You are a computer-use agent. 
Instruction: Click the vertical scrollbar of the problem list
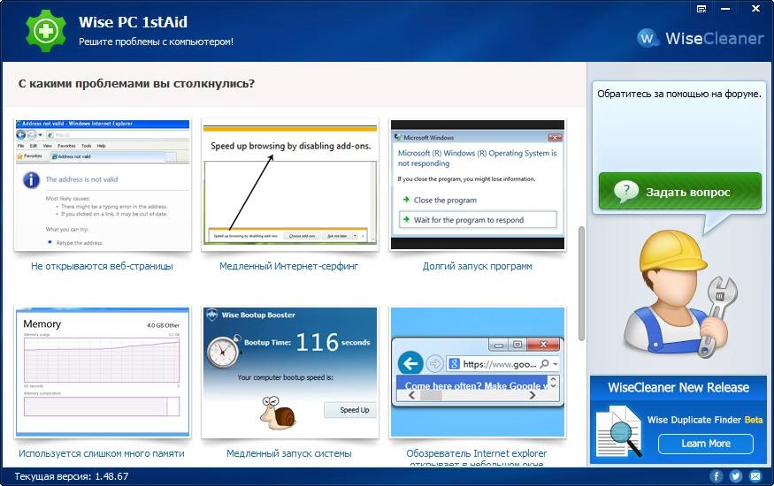pyautogui.click(x=581, y=284)
